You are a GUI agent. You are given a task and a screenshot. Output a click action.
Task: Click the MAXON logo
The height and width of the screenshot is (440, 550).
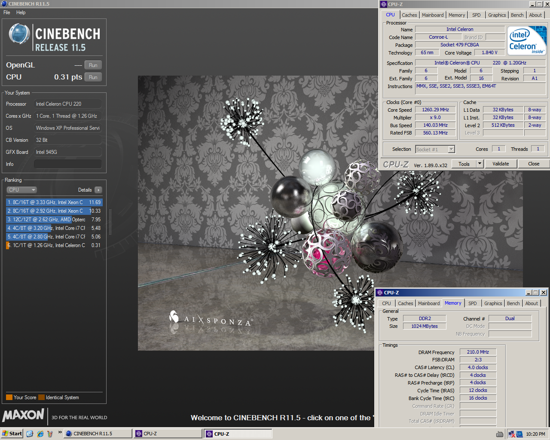click(x=23, y=415)
